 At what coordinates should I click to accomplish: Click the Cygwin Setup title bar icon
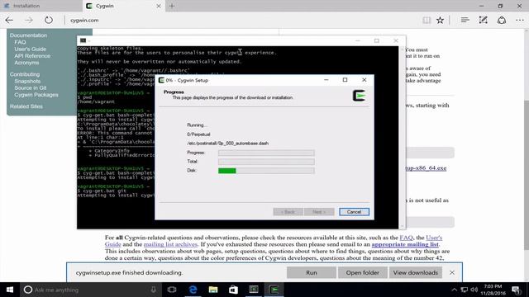[x=161, y=80]
